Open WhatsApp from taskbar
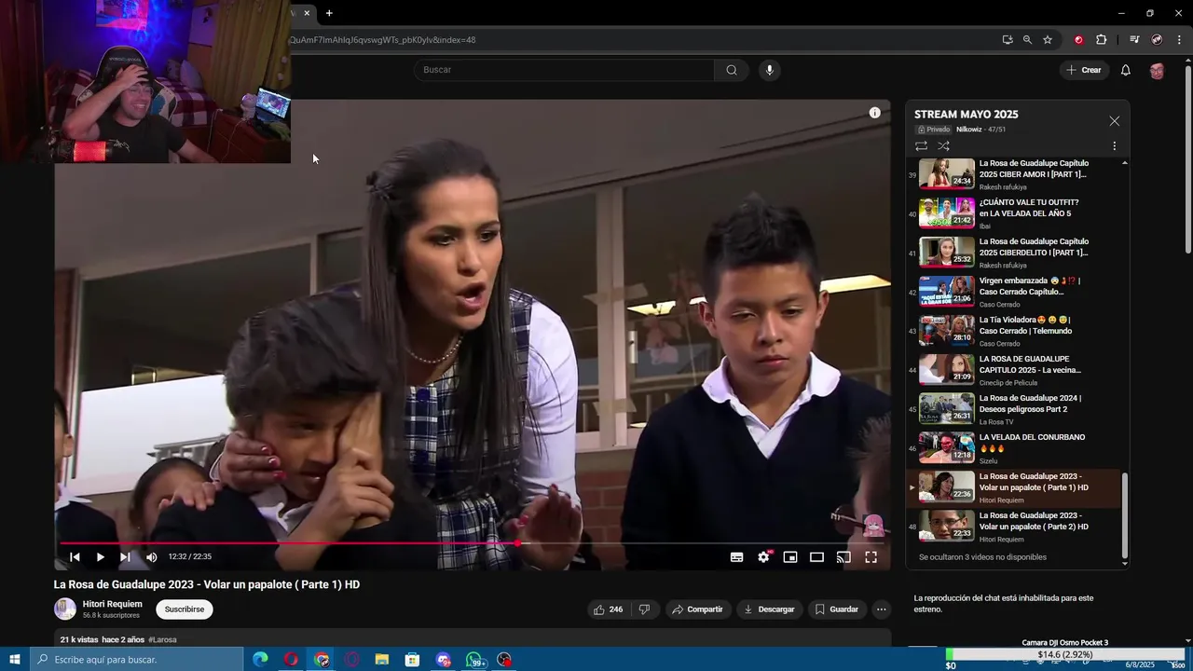 474,660
